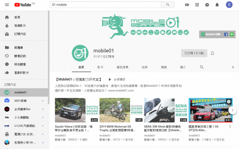Click mobile01 uploader name under SENA video
Screen dimensions: 239x149
[149, 135]
